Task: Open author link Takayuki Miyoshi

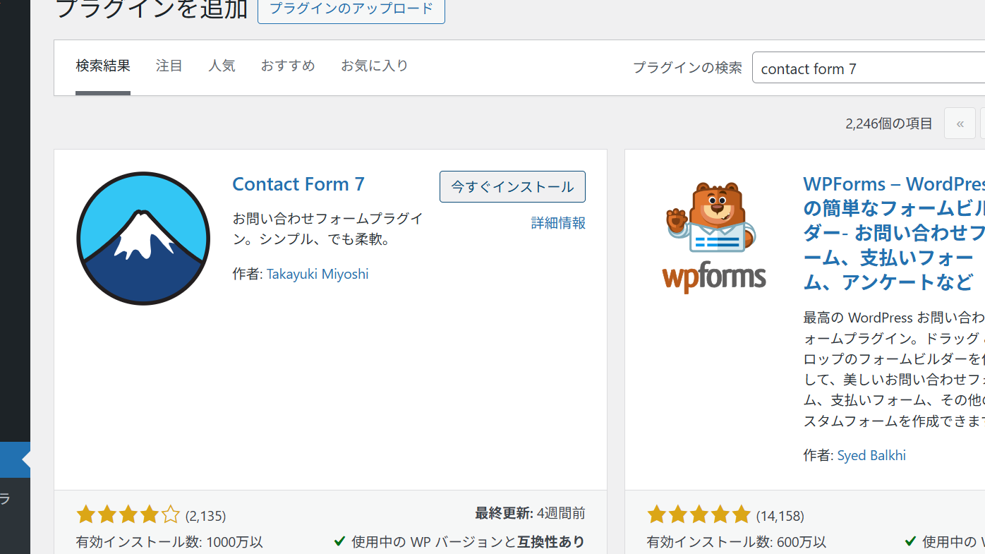Action: tap(318, 274)
